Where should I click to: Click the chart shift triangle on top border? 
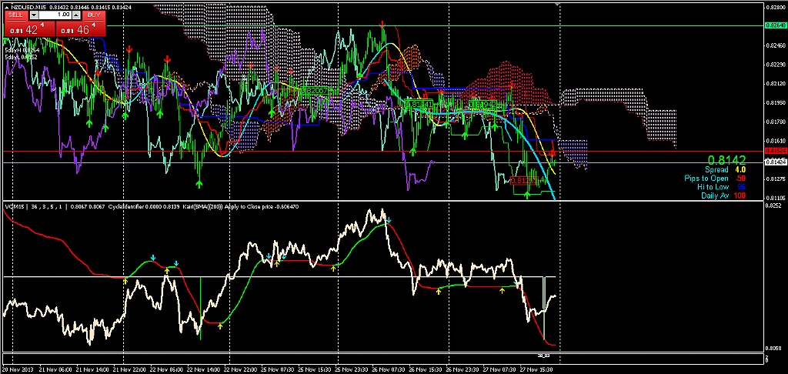[x=557, y=4]
